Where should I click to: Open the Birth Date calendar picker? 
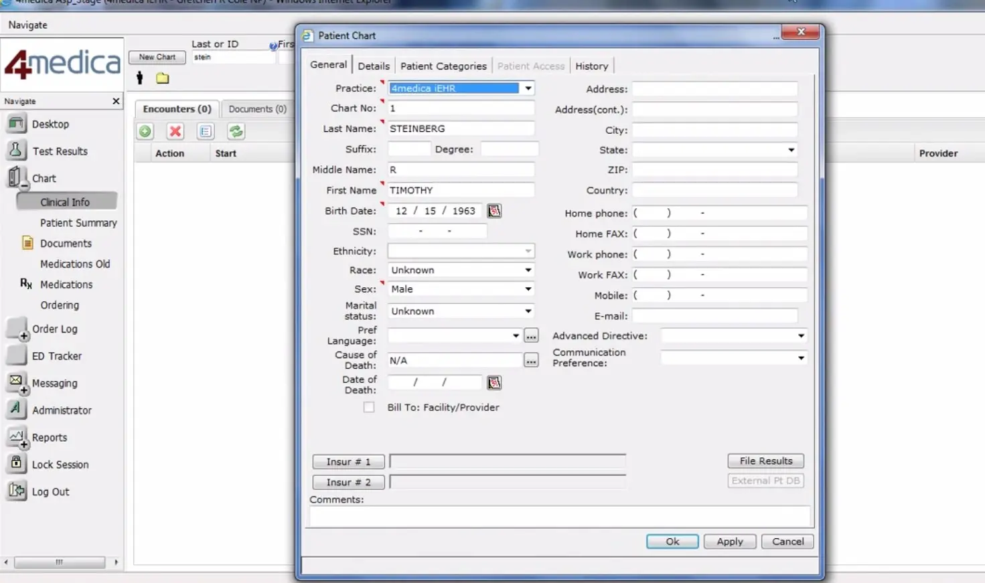(494, 211)
